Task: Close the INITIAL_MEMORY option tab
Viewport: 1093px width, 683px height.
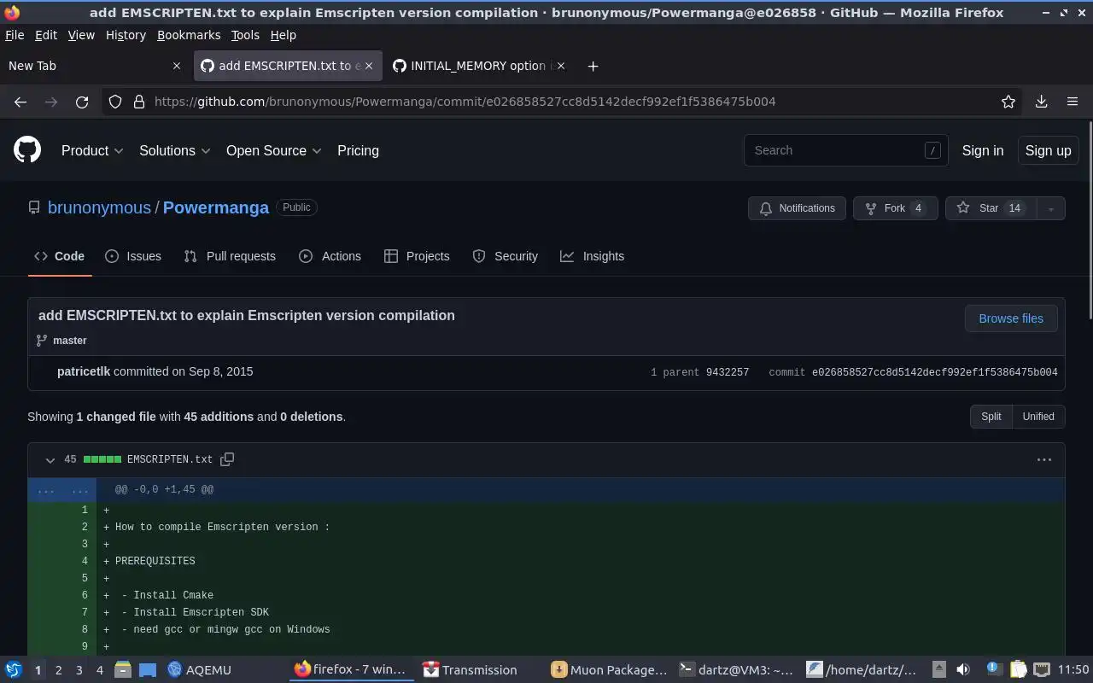Action: point(561,66)
